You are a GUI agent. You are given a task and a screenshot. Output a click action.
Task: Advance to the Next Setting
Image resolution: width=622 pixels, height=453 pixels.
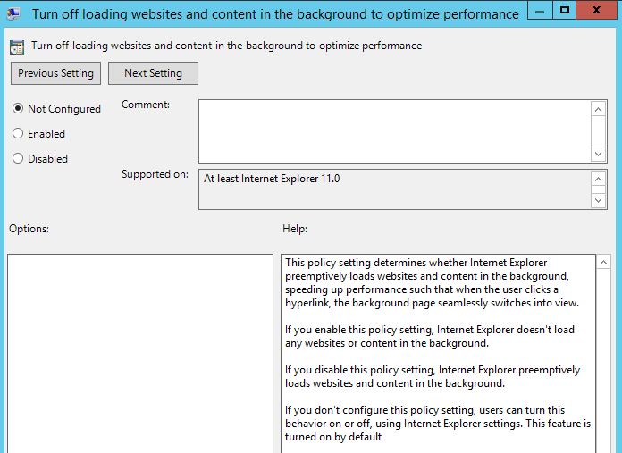(x=153, y=73)
